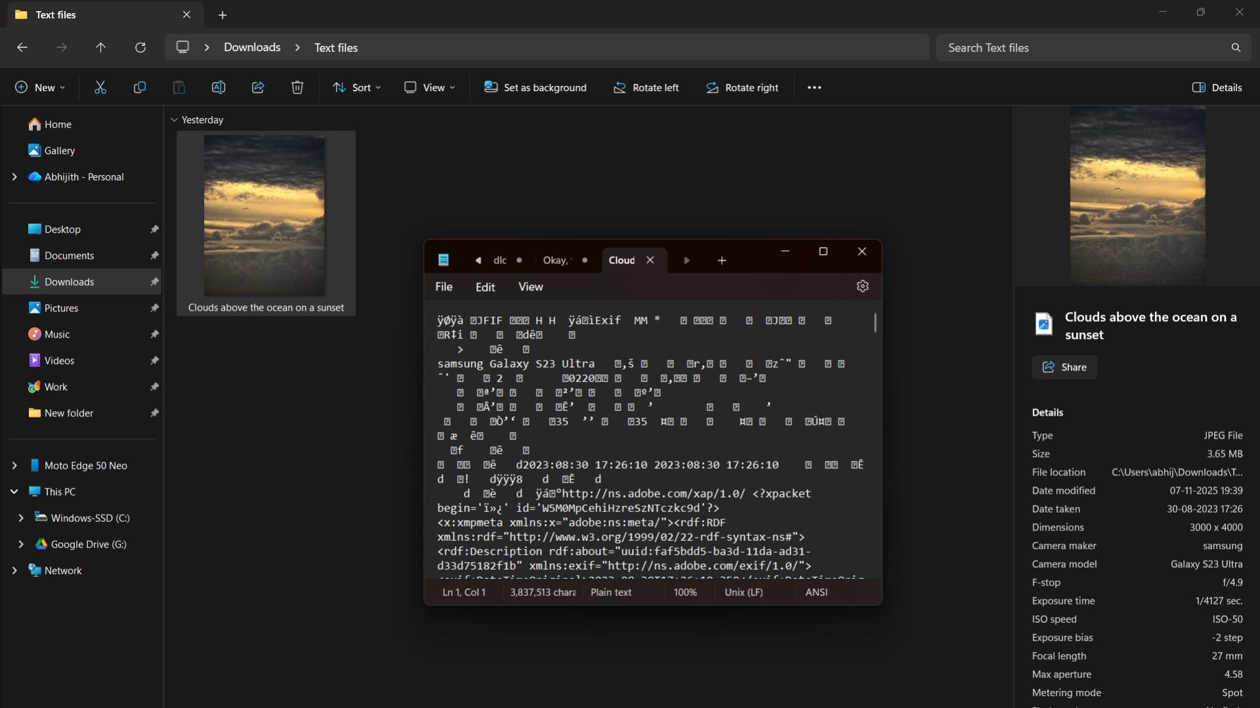
Task: Click the Set as background button
Action: pos(535,87)
